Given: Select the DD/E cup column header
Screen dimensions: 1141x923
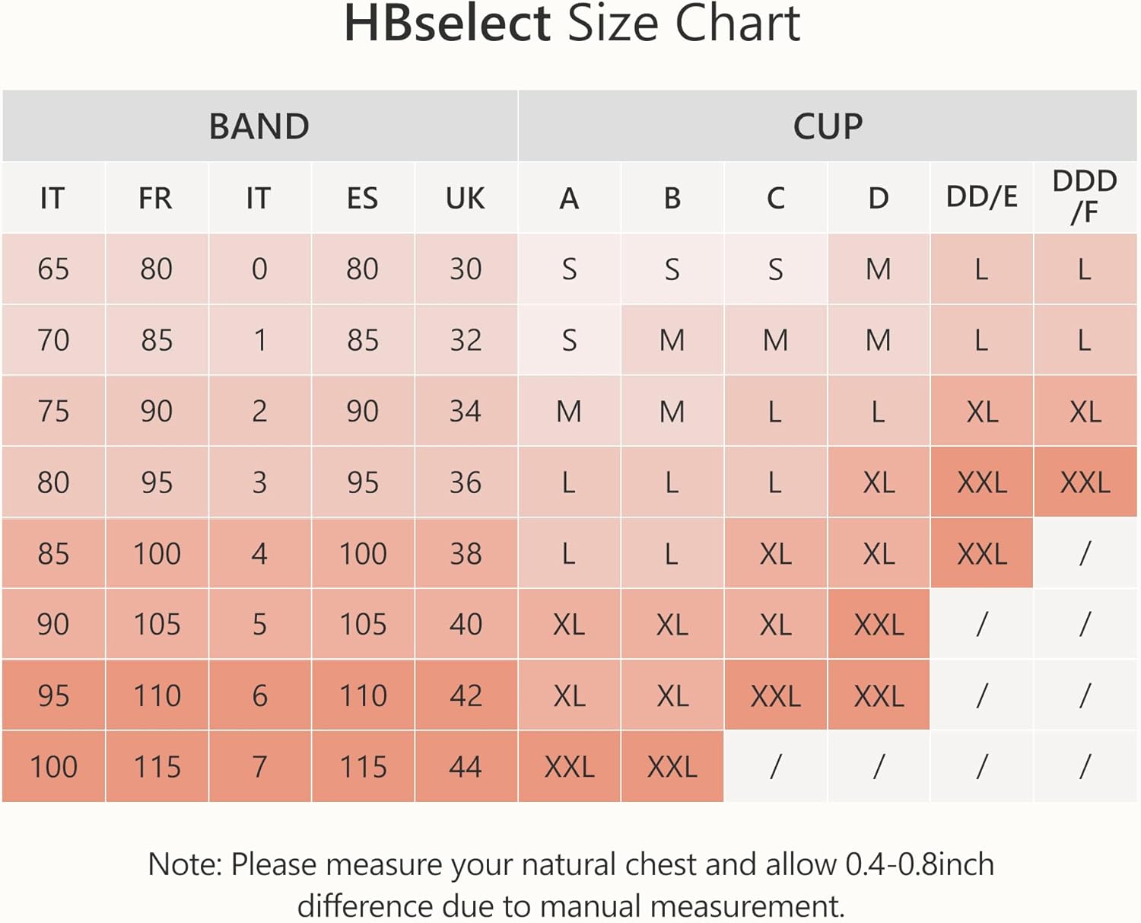Looking at the screenshot, I should (981, 197).
